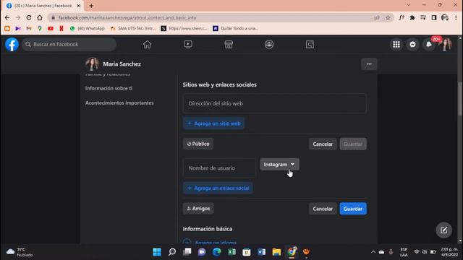Open the Gaming icon in top navigation

pyautogui.click(x=310, y=45)
